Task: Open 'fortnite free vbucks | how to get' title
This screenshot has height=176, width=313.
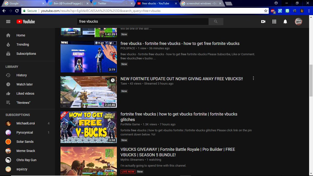Action: click(179, 117)
